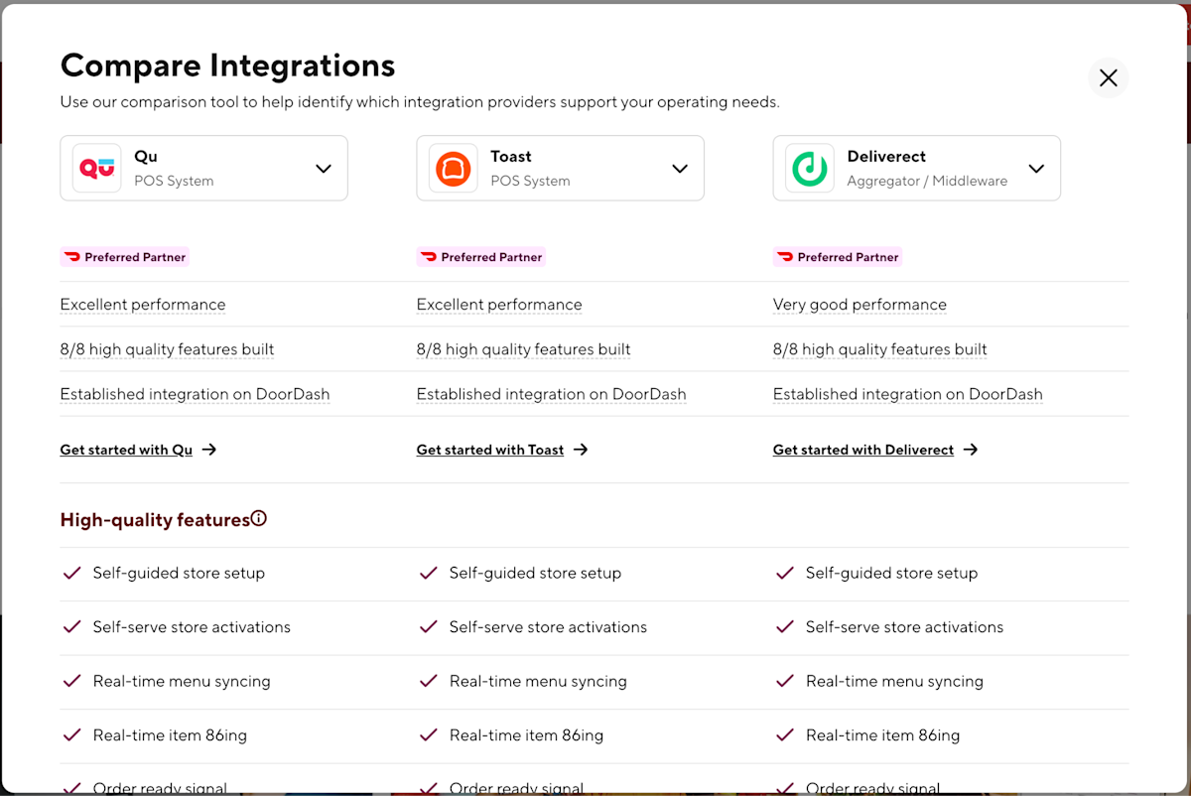The width and height of the screenshot is (1191, 796).
Task: Click Self-guided store setup text in Toast column
Action: click(535, 573)
